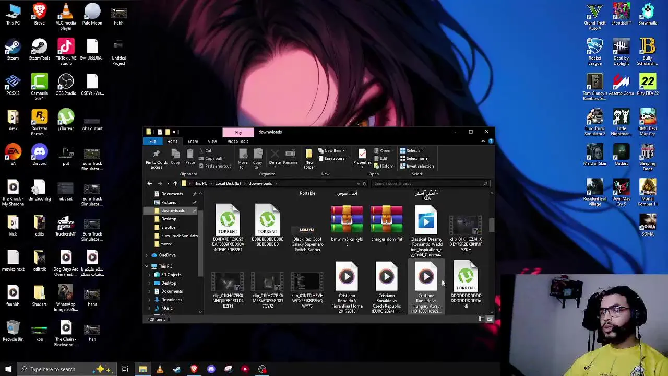Click Local Disk (E:) in address bar

click(228, 183)
